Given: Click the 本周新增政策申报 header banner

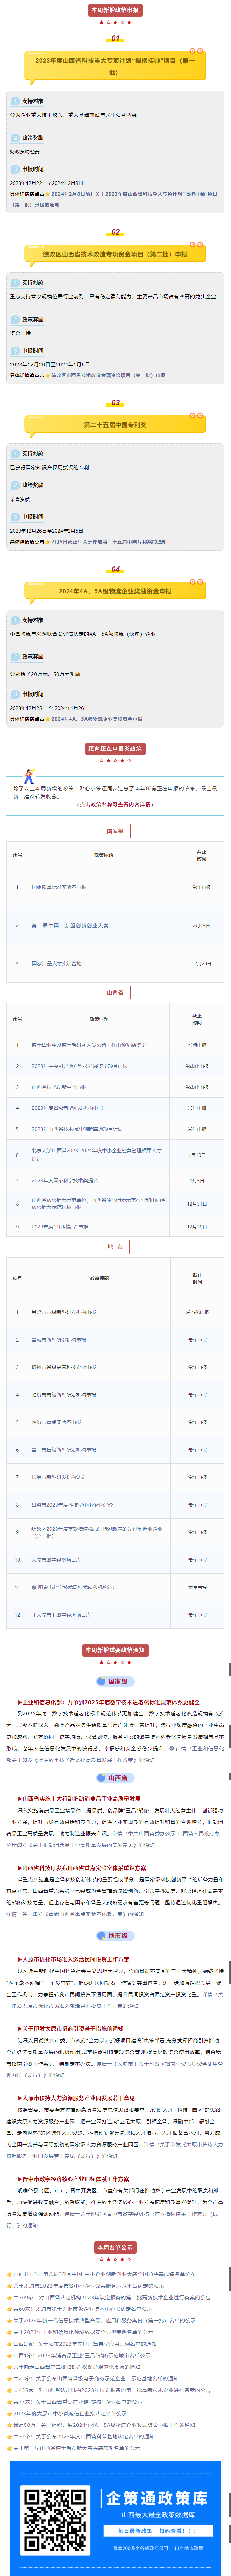Looking at the screenshot, I should (x=115, y=10).
